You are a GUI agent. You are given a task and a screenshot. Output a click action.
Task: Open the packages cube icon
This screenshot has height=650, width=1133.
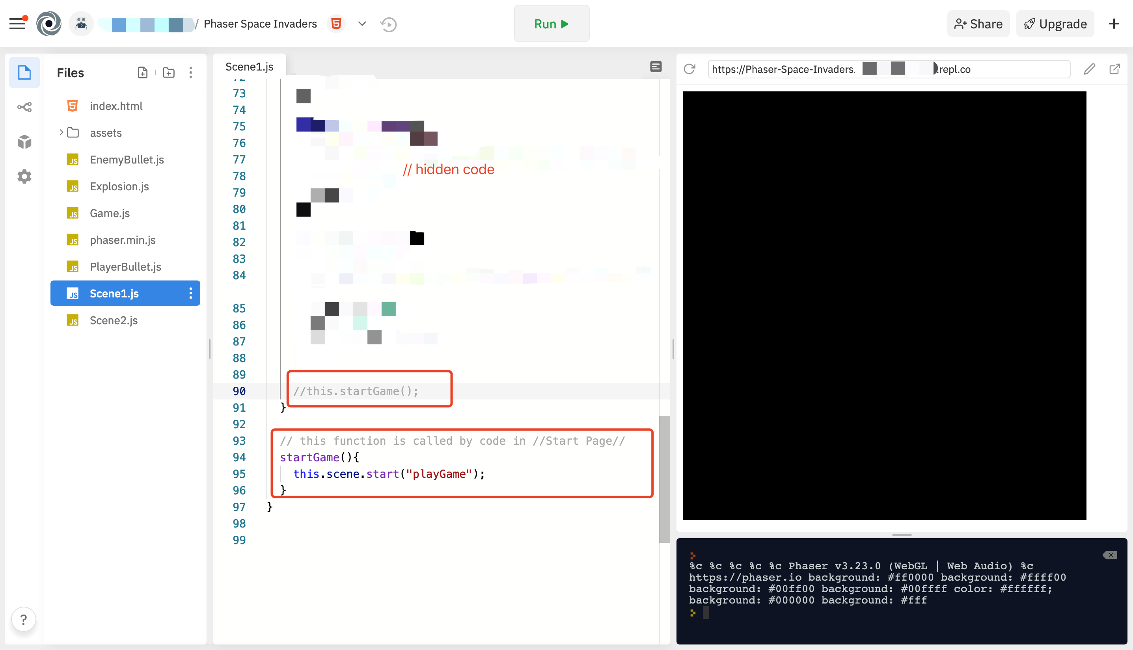[24, 142]
